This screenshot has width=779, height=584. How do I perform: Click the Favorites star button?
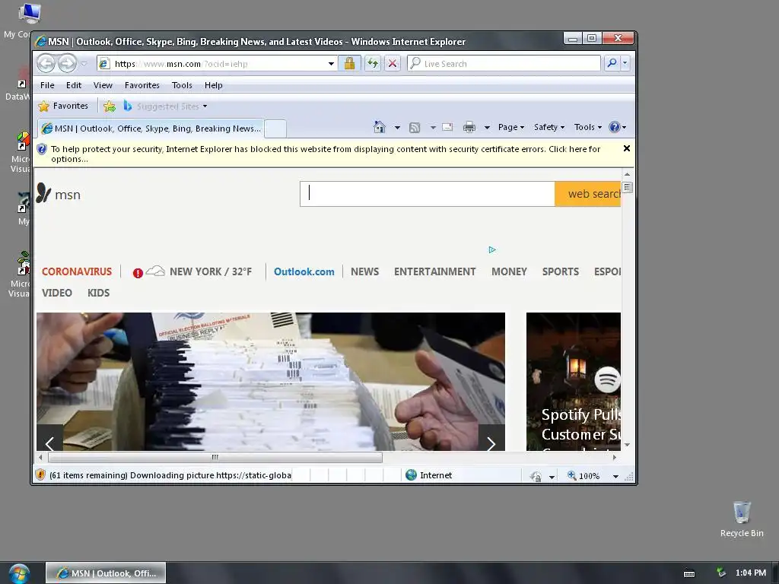63,106
